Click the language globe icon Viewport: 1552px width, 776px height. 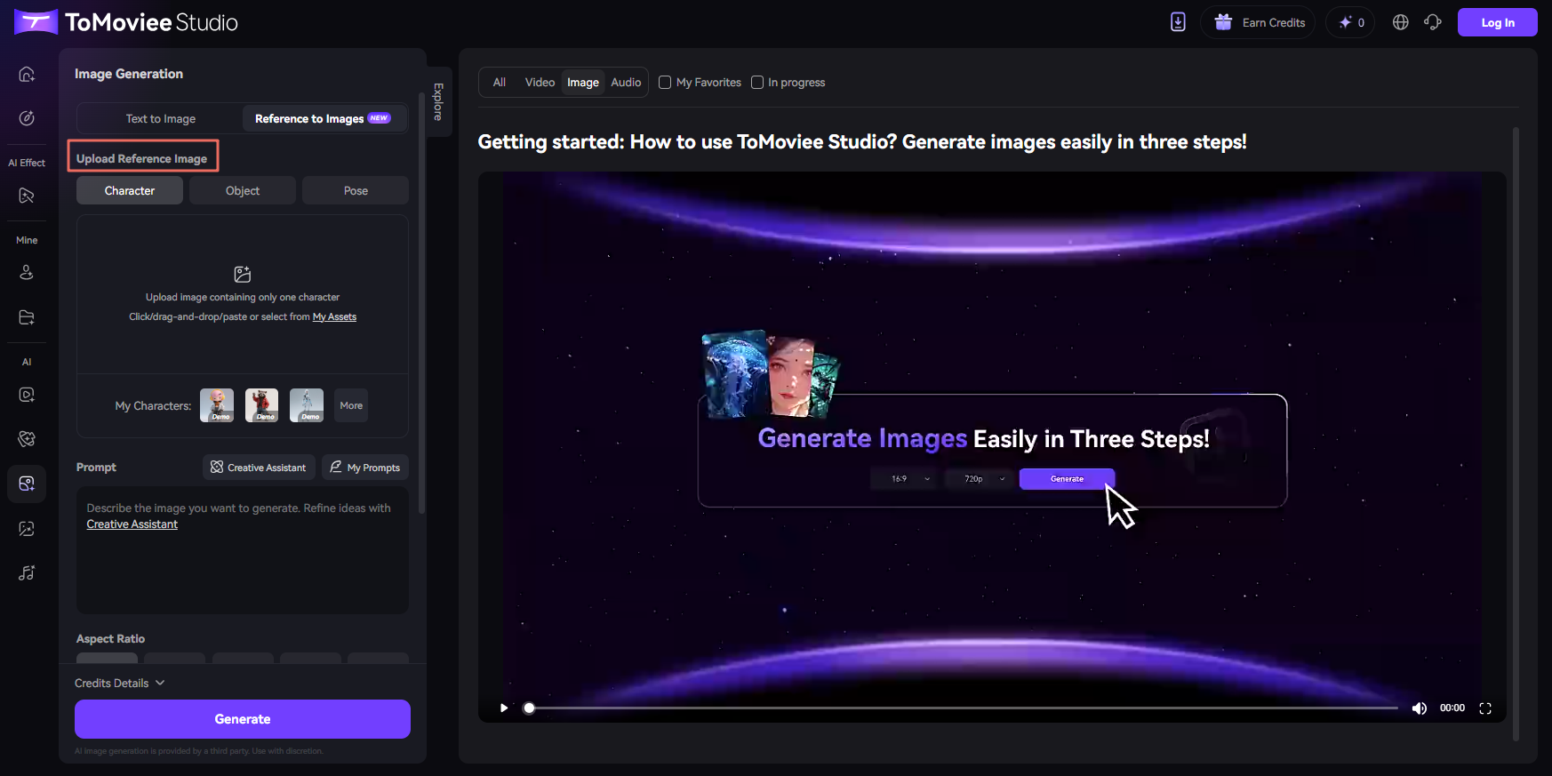click(x=1400, y=22)
